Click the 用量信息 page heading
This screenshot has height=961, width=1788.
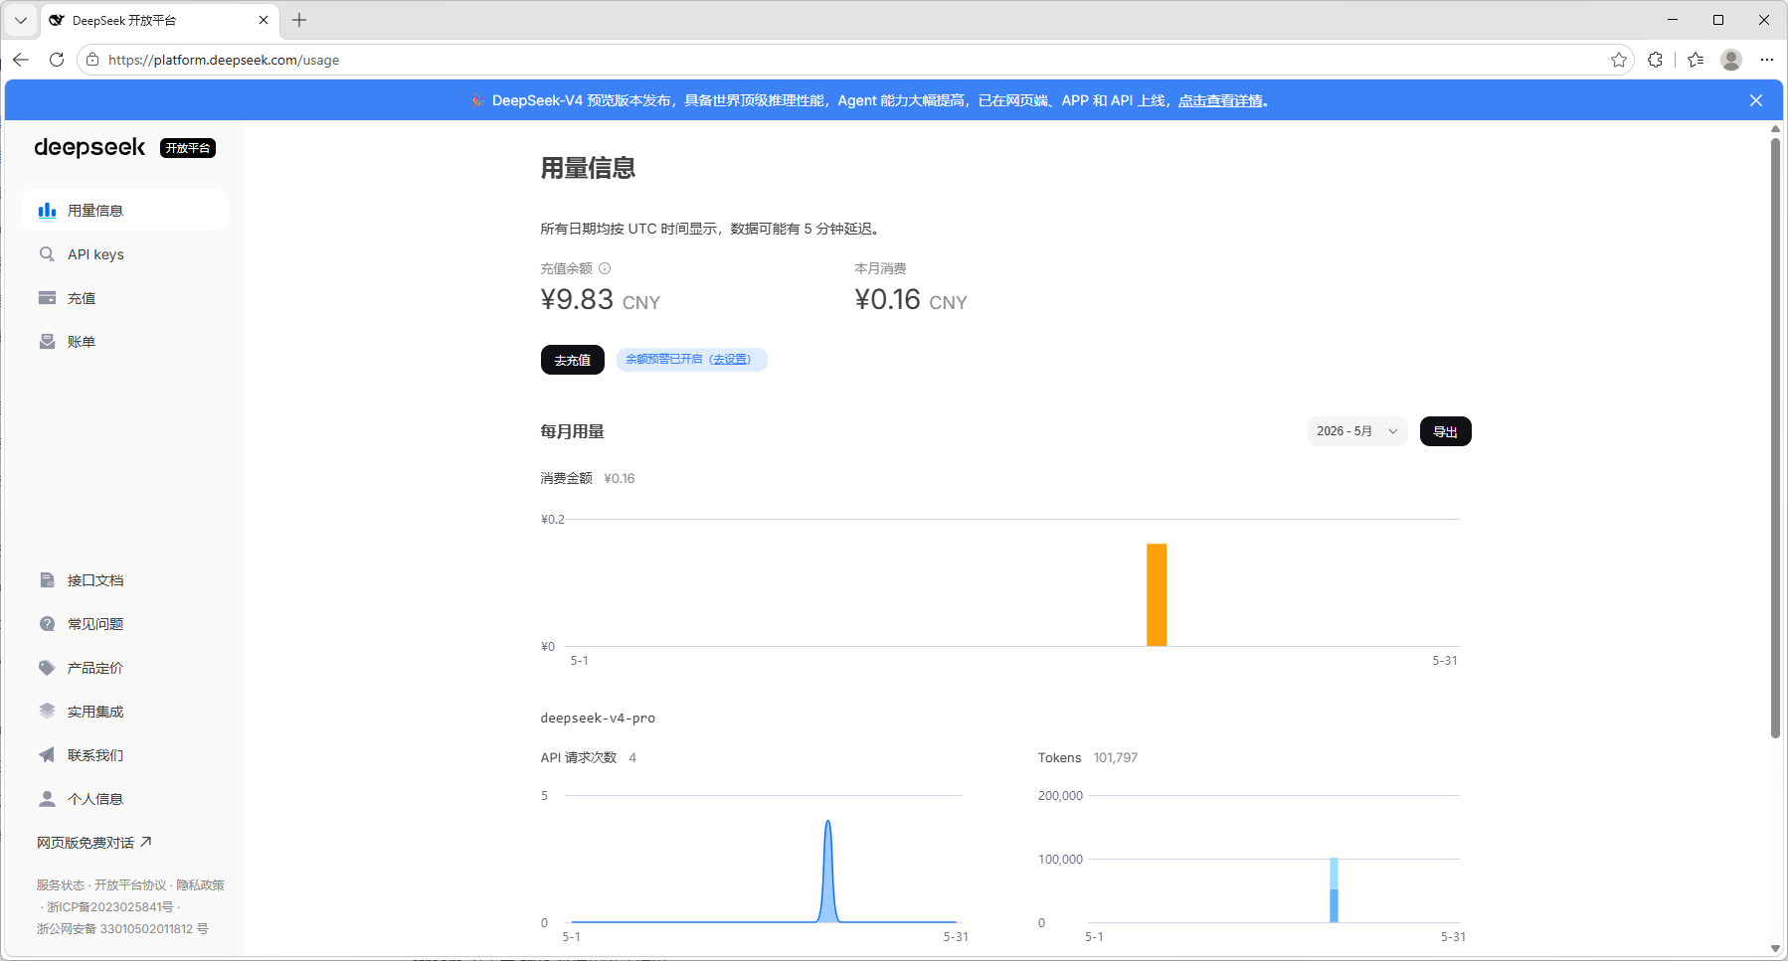[x=588, y=168]
